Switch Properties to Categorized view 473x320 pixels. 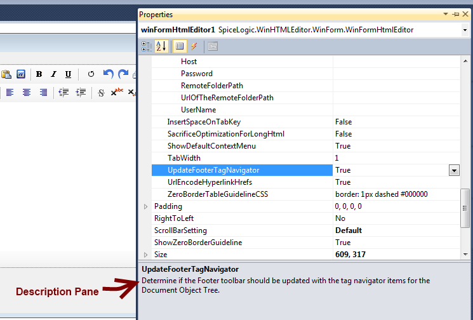[x=147, y=46]
